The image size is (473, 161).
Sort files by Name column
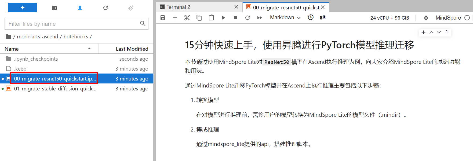pos(49,49)
